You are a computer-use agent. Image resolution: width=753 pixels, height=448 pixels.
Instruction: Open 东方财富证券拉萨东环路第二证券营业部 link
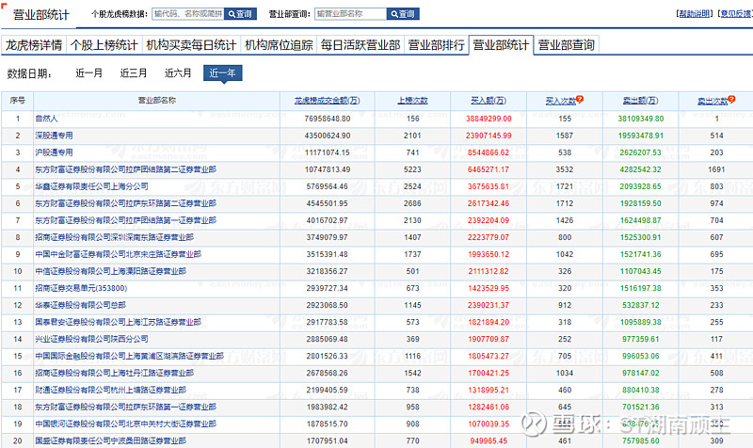tap(126, 203)
